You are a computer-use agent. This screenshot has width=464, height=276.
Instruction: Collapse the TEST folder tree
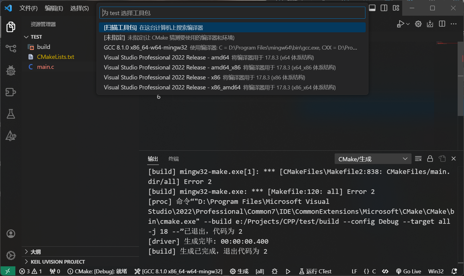[26, 37]
